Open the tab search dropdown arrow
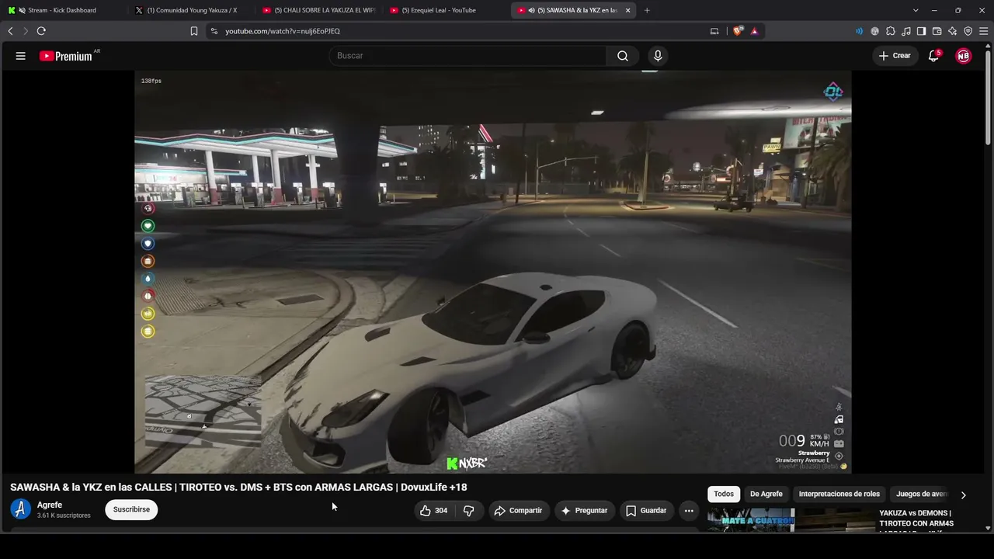Image resolution: width=994 pixels, height=559 pixels. pyautogui.click(x=916, y=10)
